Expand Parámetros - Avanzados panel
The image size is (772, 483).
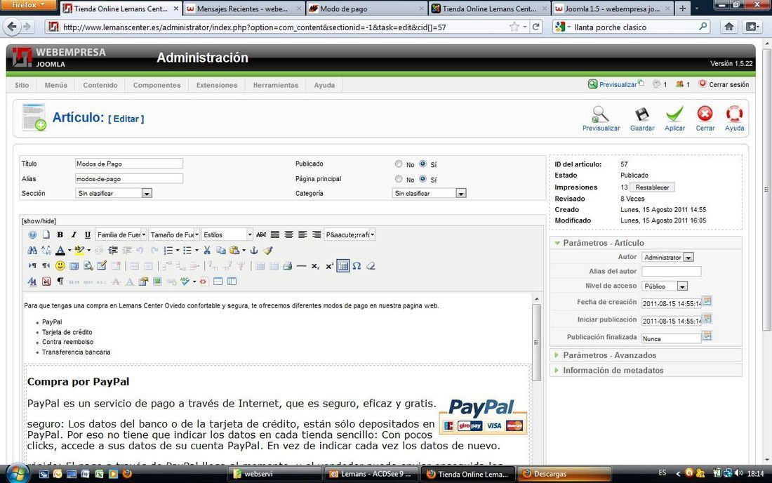pos(646,355)
